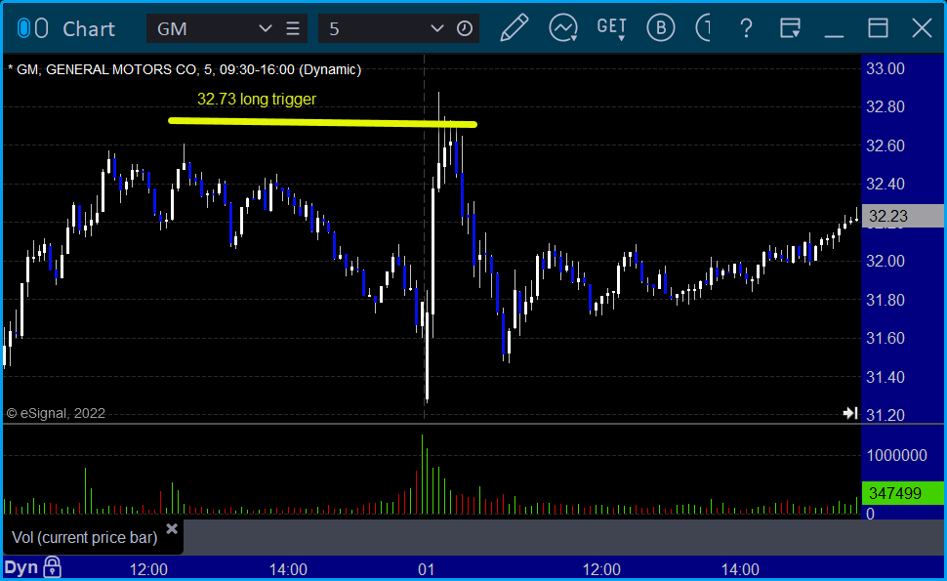Viewport: 947px width, 581px height.
Task: Click the 32.00 price axis label
Action: click(885, 261)
